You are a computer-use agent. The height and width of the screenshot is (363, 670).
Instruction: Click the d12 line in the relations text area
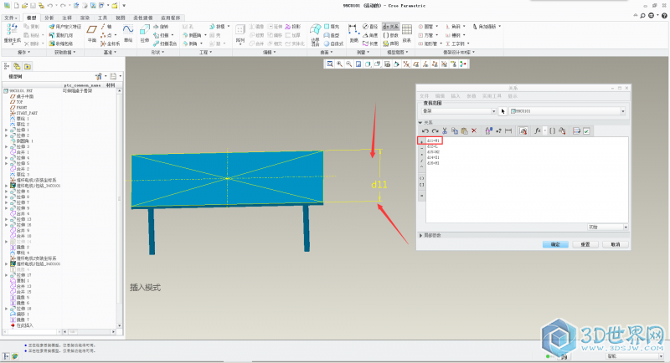[x=432, y=146]
